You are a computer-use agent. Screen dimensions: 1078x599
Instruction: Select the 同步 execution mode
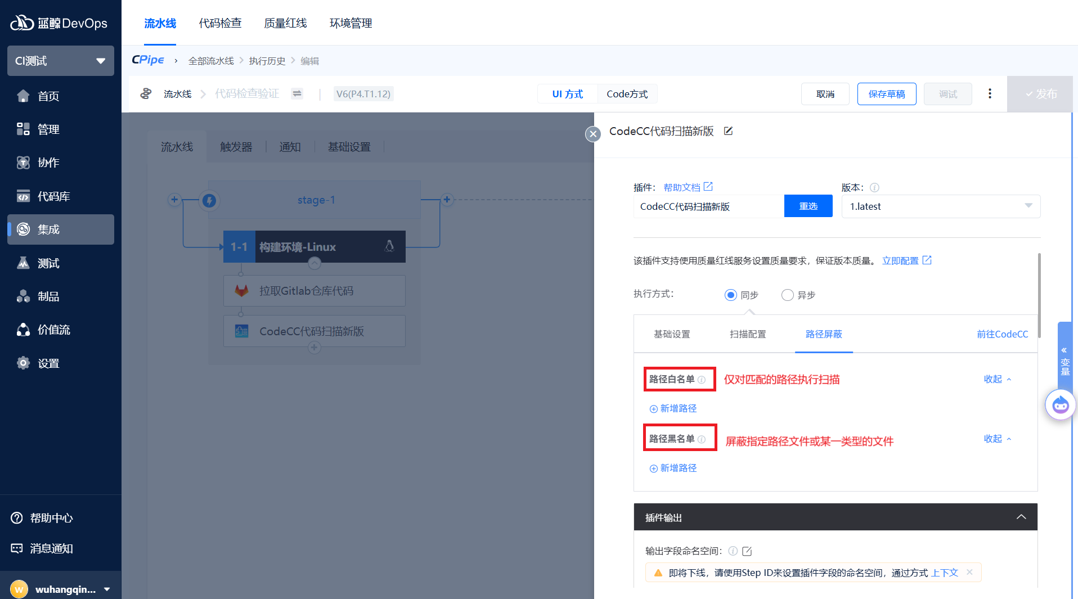[731, 295]
